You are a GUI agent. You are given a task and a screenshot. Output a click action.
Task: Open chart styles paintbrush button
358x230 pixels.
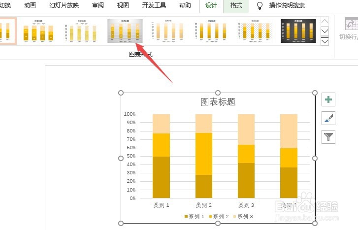click(x=328, y=118)
